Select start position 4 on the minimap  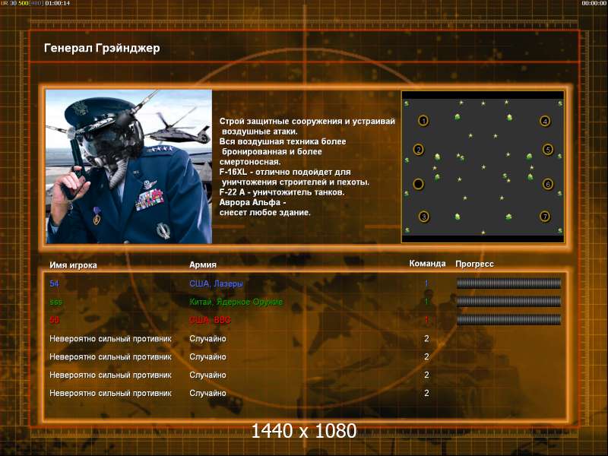coord(545,122)
